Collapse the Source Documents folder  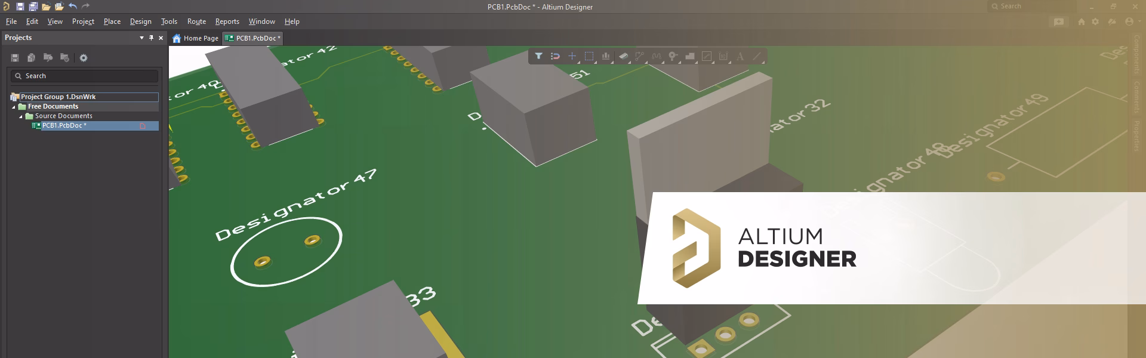point(21,116)
